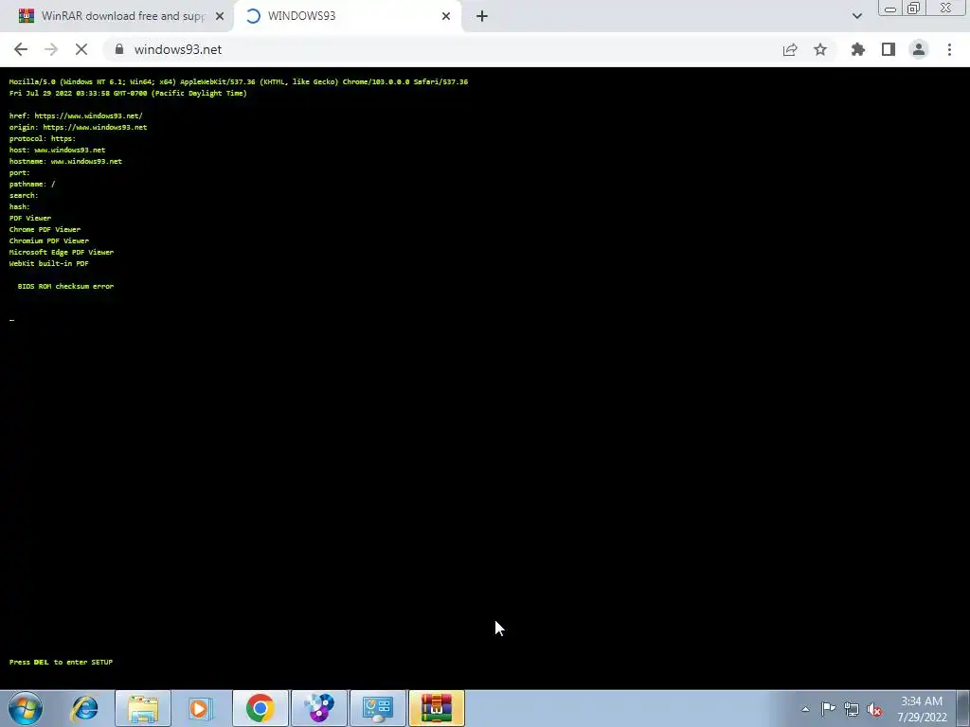
Task: Open Chrome's three-dot menu
Action: 949,49
